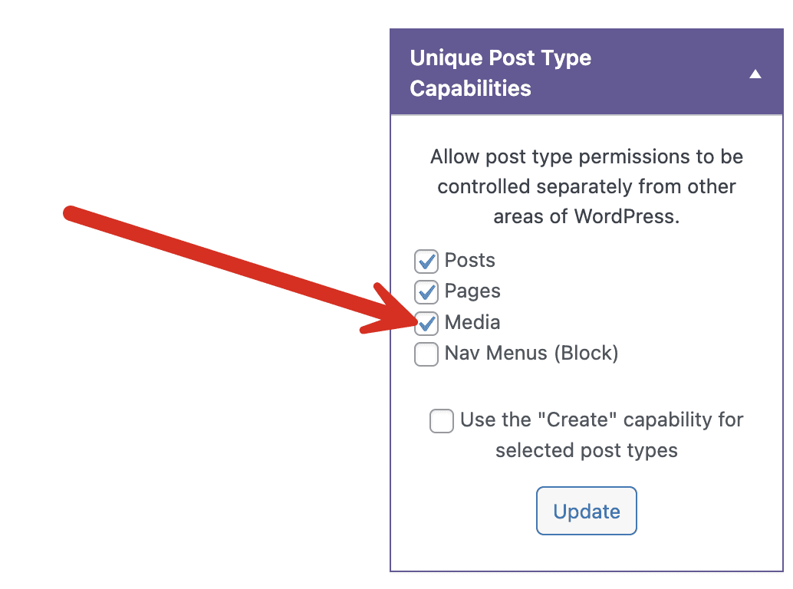Click the panel title Unique Post Type Capabilities
This screenshot has height=589, width=793.
501,72
